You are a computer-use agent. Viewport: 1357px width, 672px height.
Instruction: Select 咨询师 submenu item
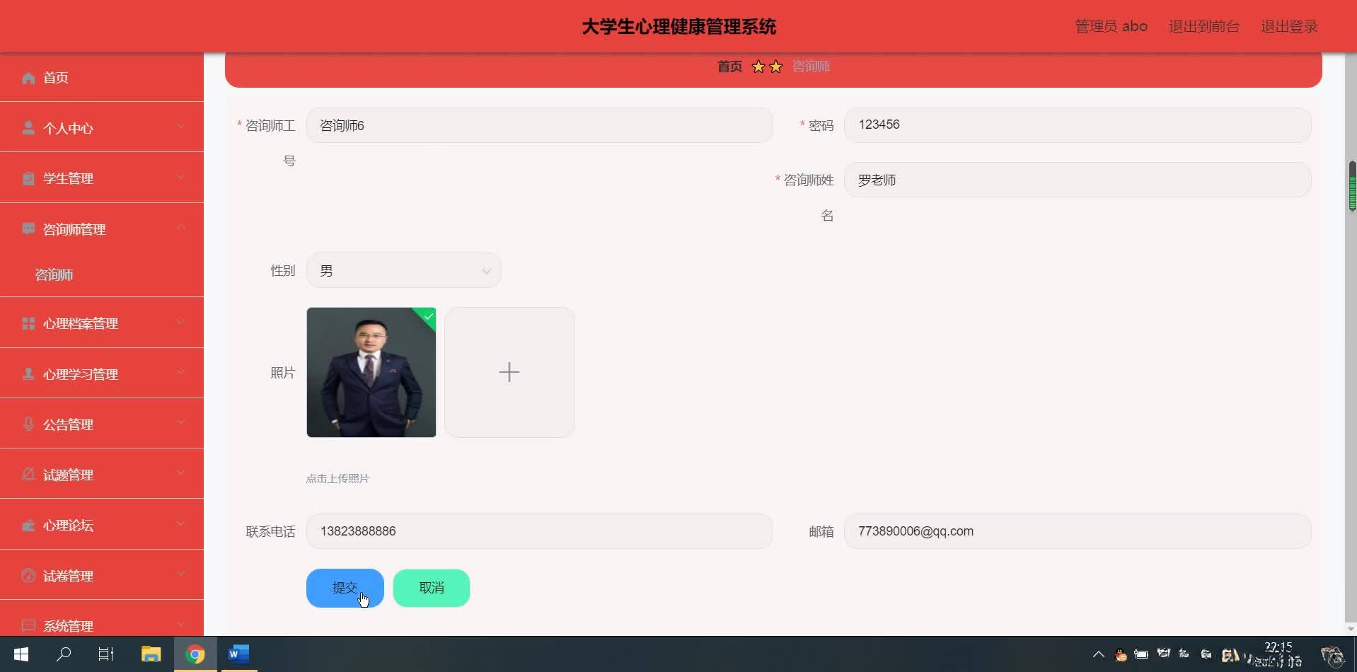(54, 274)
